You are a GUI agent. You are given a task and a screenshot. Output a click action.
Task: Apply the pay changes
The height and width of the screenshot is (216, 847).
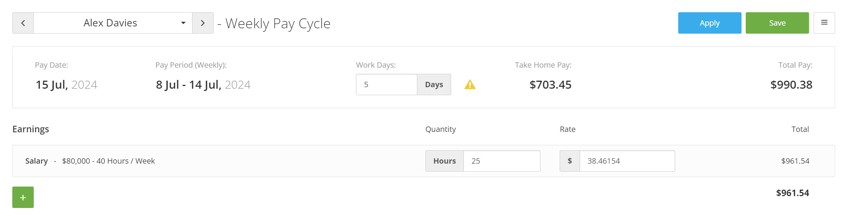coord(710,23)
